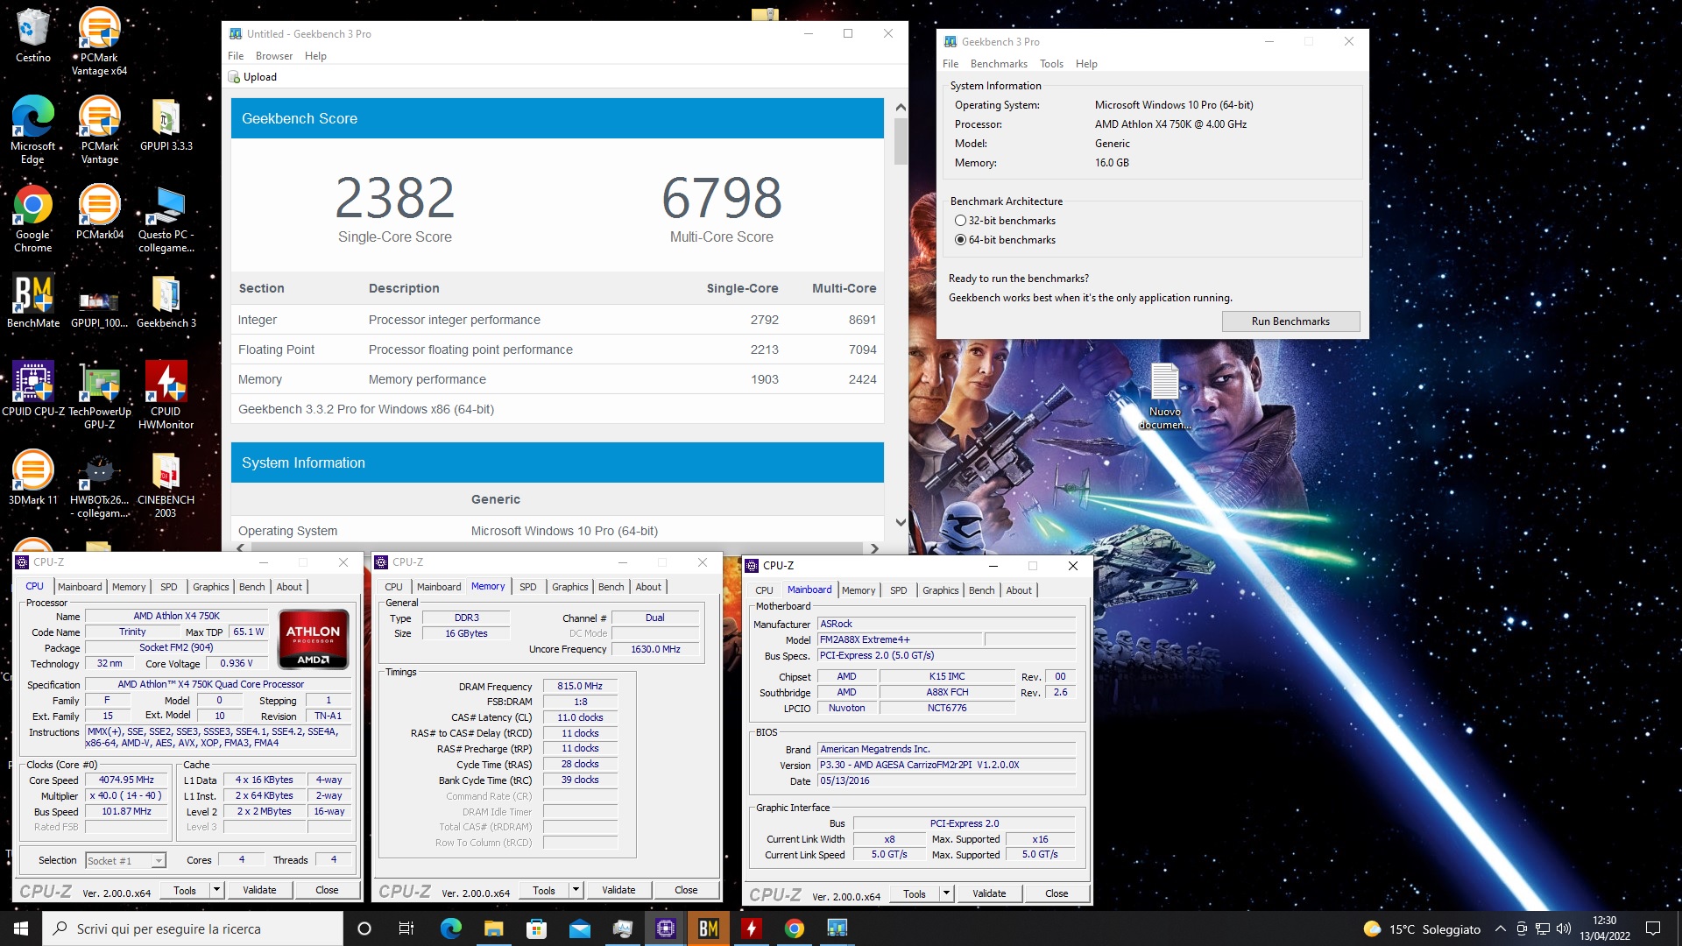Click Validate in right CPU-Z window
1682x946 pixels.
point(989,893)
